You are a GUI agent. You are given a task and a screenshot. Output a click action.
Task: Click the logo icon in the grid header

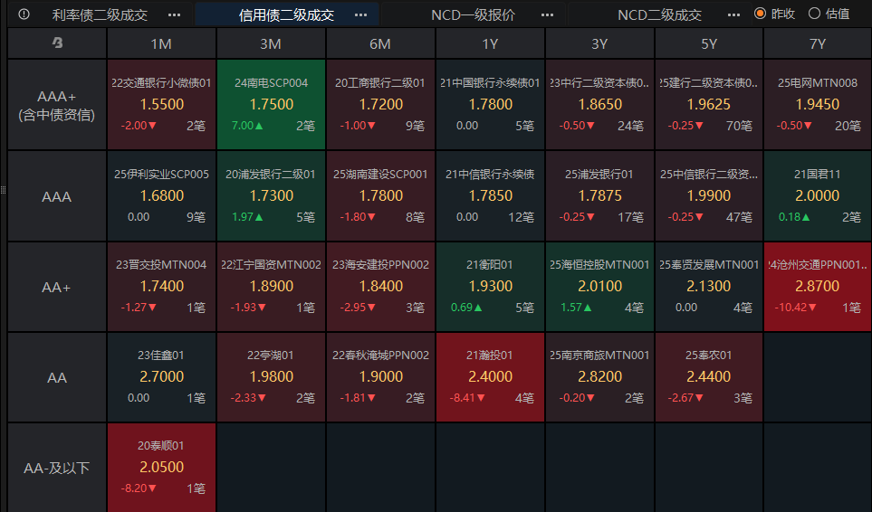[57, 43]
